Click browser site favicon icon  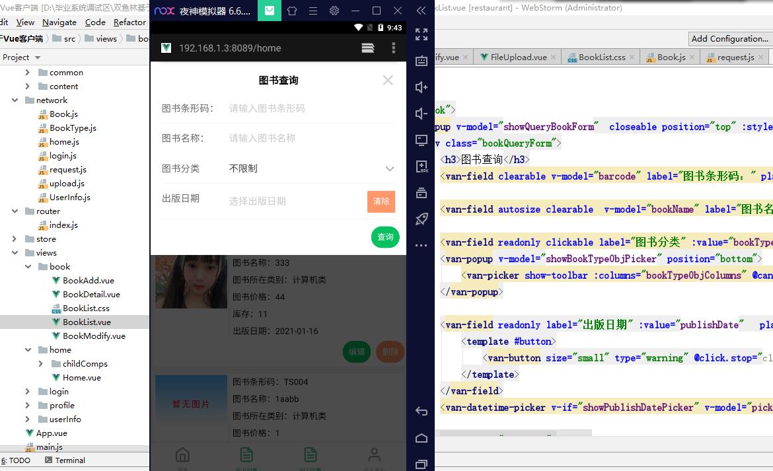tap(166, 48)
